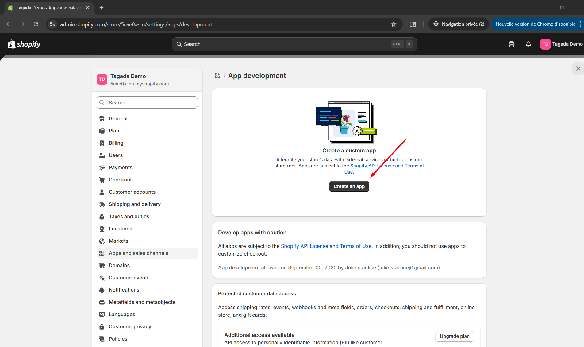This screenshot has width=584, height=347.
Task: Click the Customer privacy lock icon
Action: [x=102, y=327]
